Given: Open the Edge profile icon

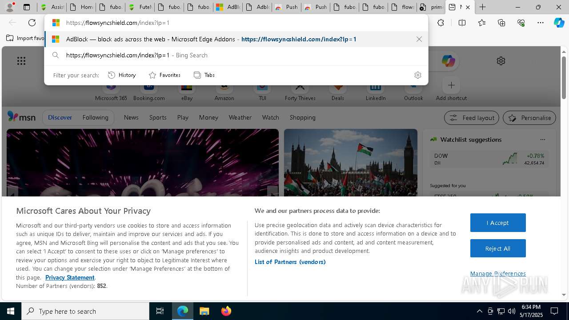Looking at the screenshot, I should point(9,7).
